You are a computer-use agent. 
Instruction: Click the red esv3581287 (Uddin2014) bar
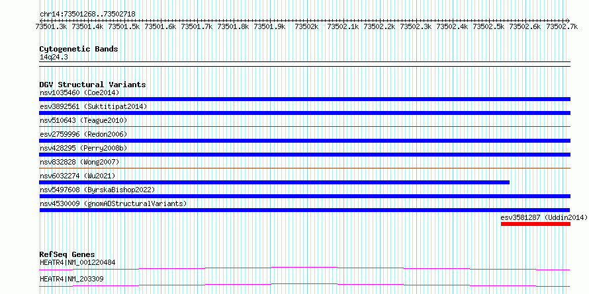535,224
